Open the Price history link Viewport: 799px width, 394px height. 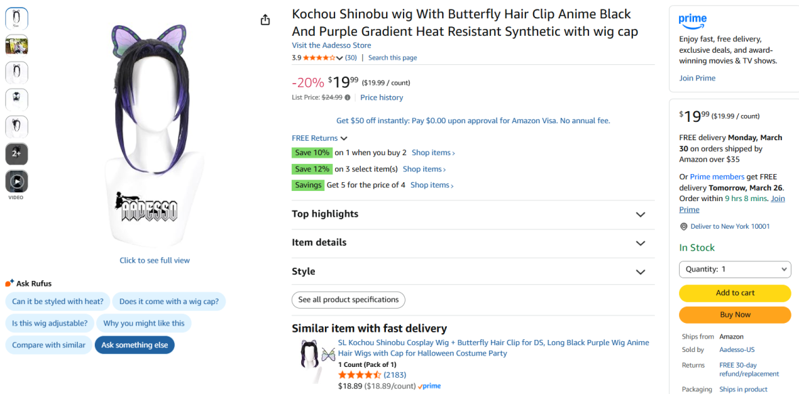381,97
